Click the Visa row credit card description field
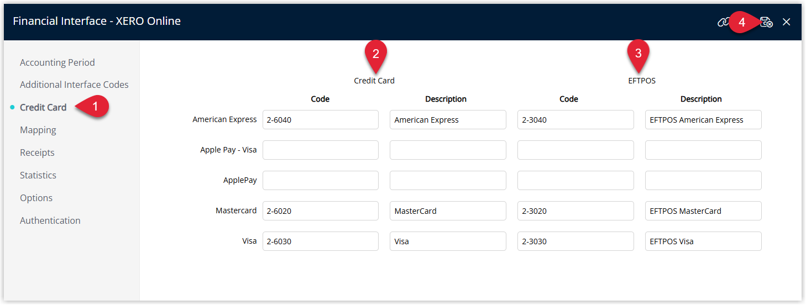 point(448,241)
